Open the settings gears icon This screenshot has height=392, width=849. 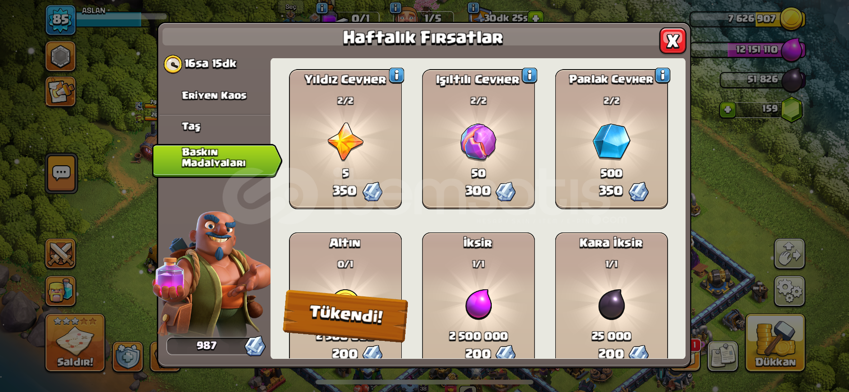coord(789,291)
